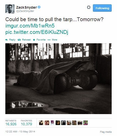Click the Favorite star icon
Viewport: 117px width, 136px height.
click(x=34, y=40)
